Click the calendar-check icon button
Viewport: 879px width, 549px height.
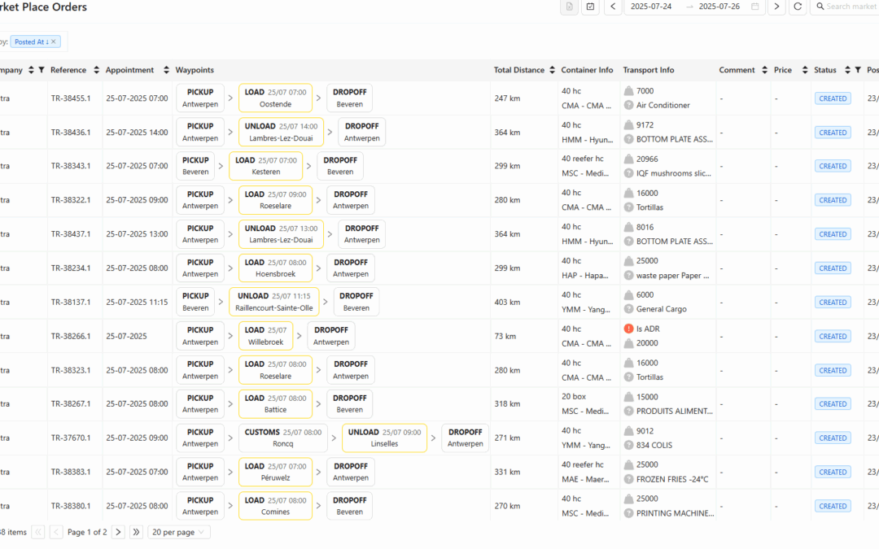(x=590, y=7)
